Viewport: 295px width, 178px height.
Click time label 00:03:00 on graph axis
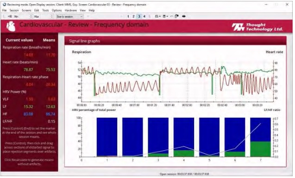(x=240, y=105)
